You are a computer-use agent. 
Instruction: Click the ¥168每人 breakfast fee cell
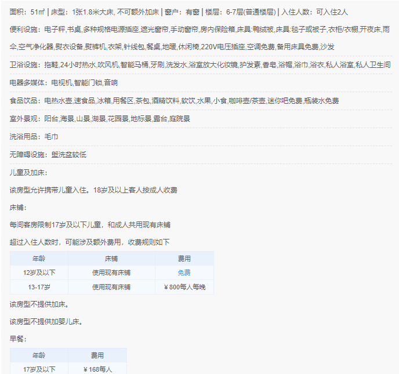[97, 369]
